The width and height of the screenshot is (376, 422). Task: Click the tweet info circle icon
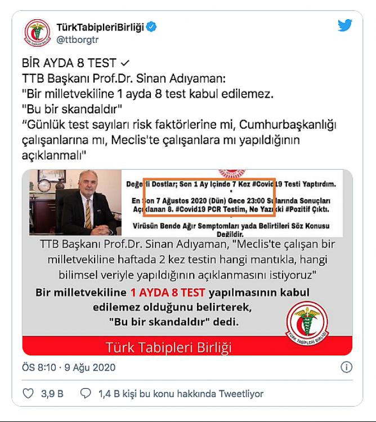pos(346,367)
